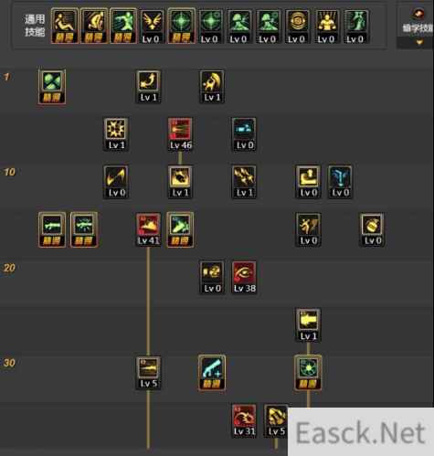This screenshot has height=456, width=434.
Task: Choose the red eye skill at Lv 38
Action: (x=244, y=277)
